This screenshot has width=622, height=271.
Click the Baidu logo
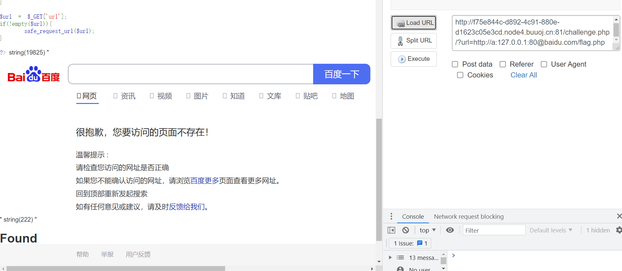[x=34, y=75]
